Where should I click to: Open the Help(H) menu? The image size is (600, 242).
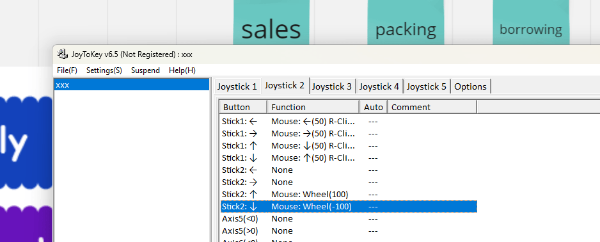click(x=182, y=70)
